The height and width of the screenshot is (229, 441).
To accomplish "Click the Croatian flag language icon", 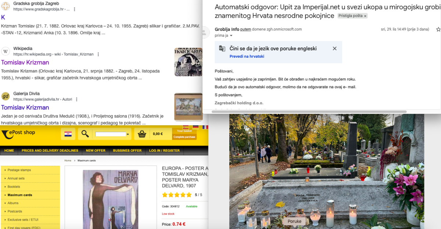I will [x=68, y=134].
